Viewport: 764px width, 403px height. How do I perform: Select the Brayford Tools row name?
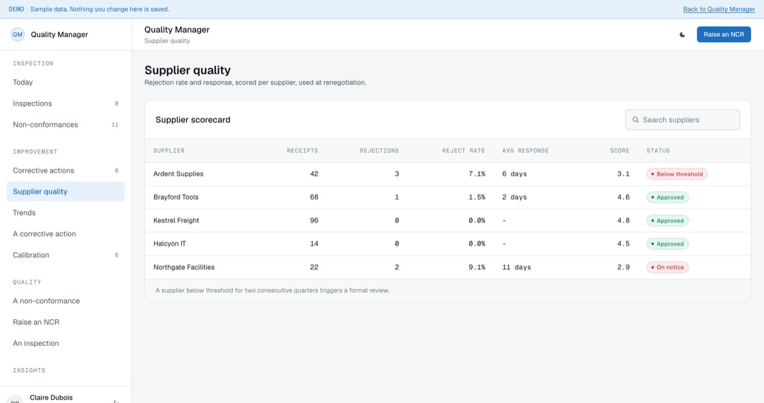176,197
